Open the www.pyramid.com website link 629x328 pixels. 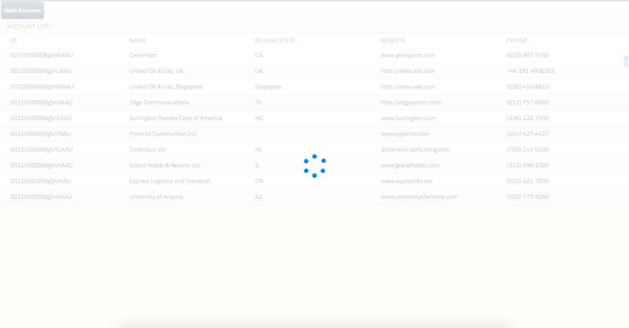pos(405,133)
